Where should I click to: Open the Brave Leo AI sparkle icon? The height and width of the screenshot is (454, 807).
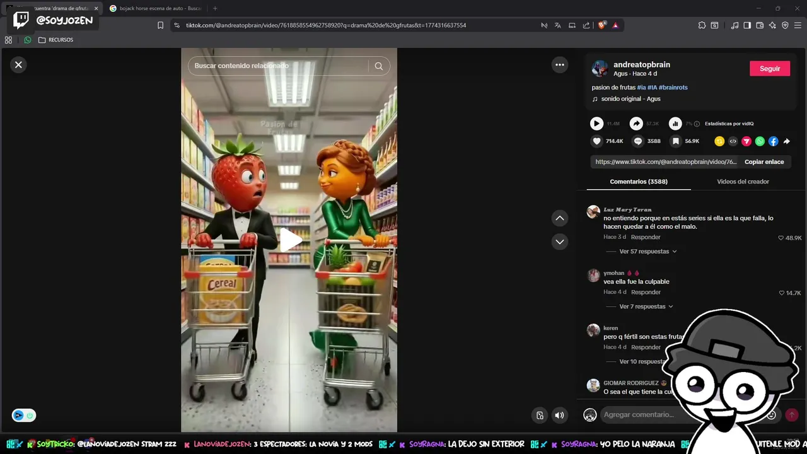click(772, 25)
